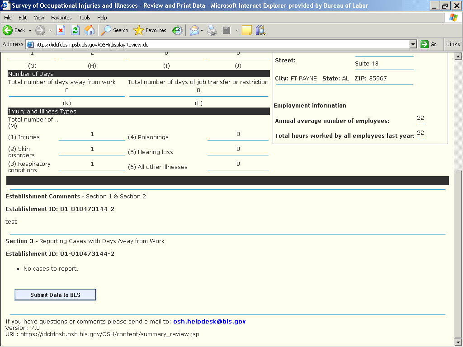463x347 pixels.
Task: Open the History toolbar icon
Action: coord(177,30)
